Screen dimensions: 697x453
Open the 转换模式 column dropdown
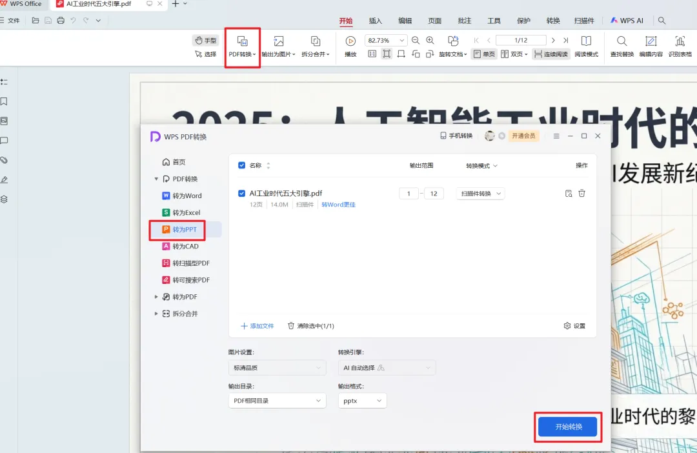482,166
